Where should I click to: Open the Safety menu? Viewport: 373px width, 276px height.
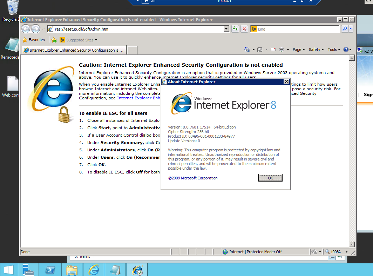point(316,50)
